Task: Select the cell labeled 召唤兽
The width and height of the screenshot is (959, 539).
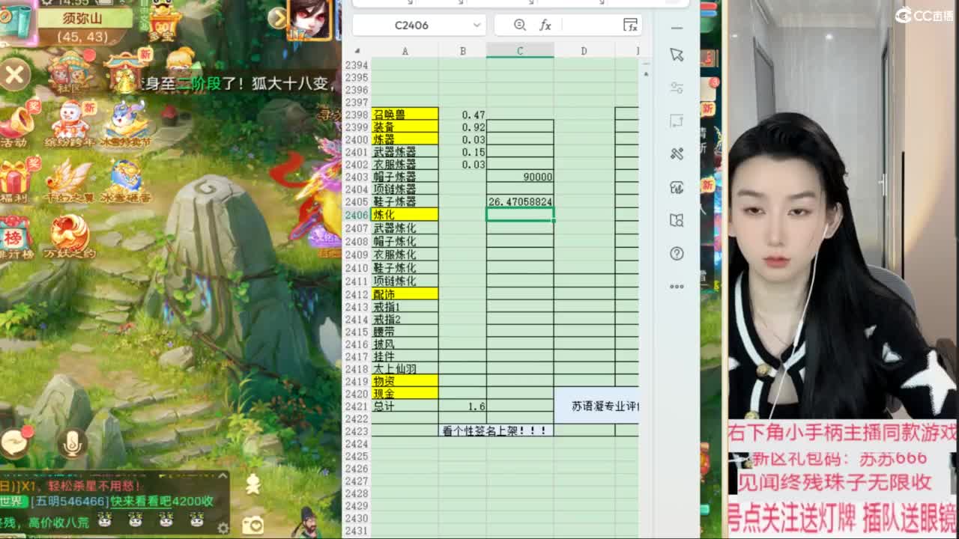Action: tap(405, 115)
